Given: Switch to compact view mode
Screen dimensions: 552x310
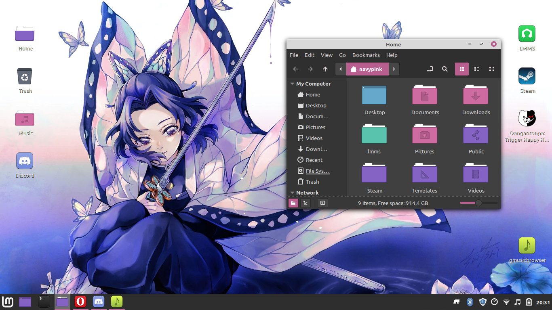Looking at the screenshot, I should (492, 69).
